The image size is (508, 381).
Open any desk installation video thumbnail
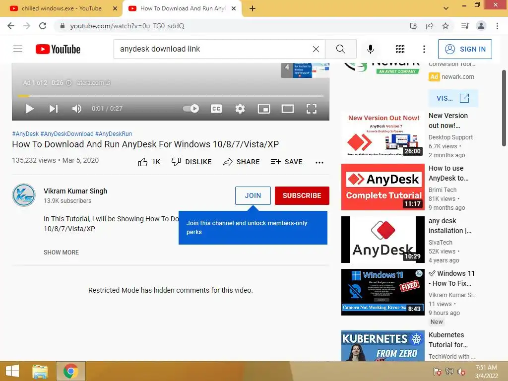[382, 240]
